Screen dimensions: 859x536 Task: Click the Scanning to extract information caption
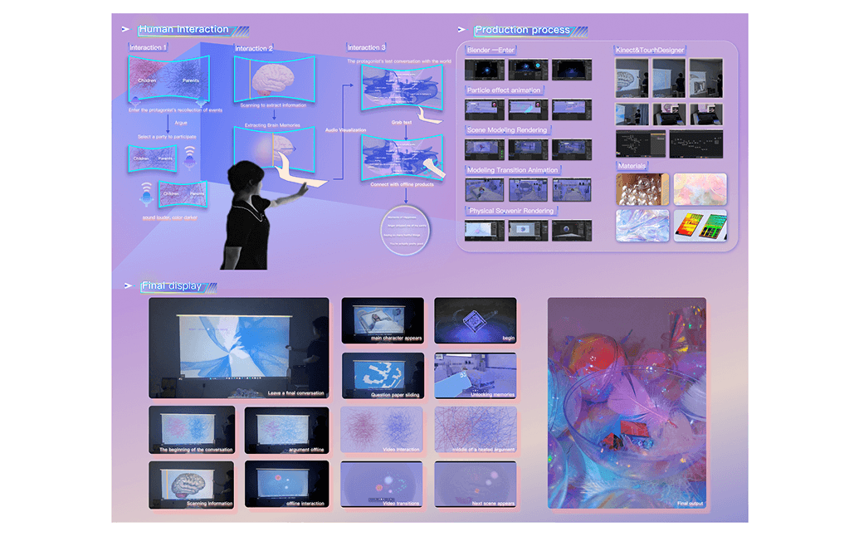point(273,105)
